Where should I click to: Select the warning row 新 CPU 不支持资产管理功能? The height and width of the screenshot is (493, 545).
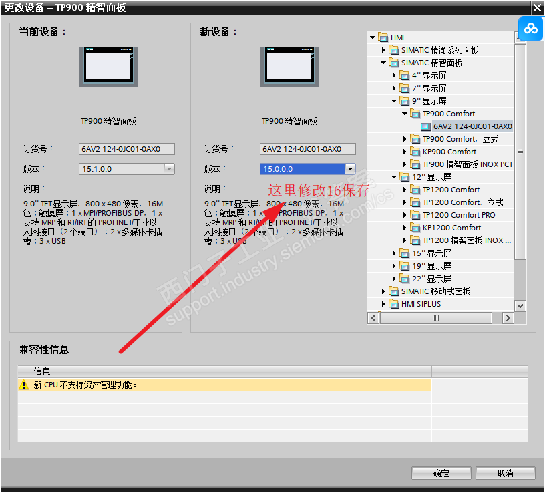click(224, 385)
